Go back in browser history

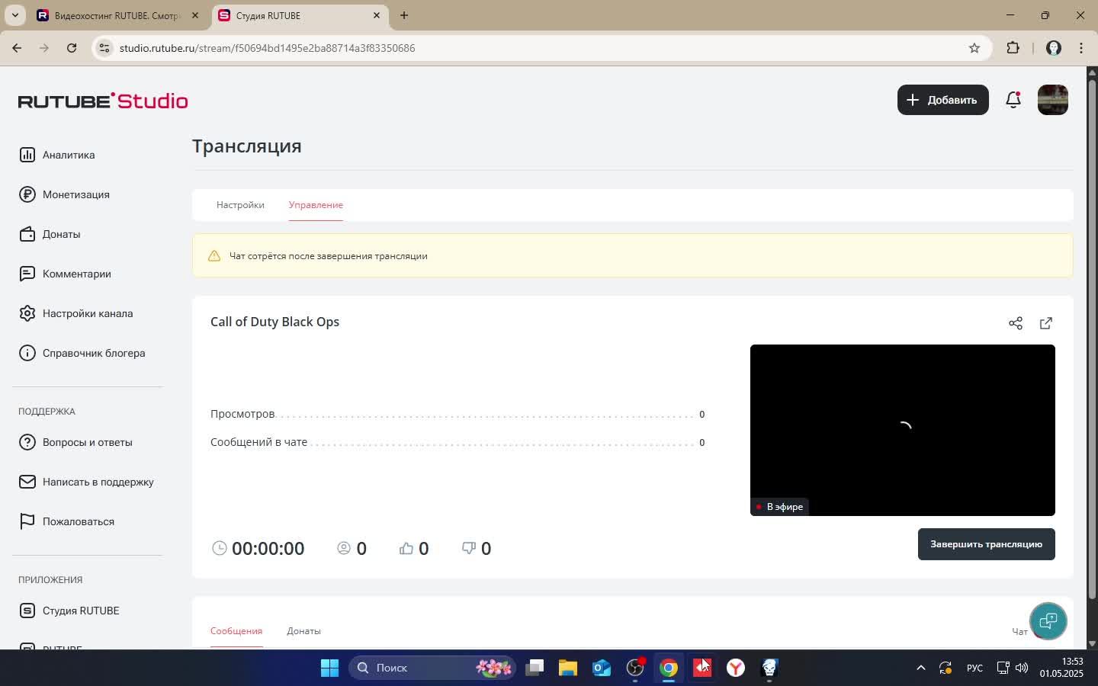pos(17,48)
